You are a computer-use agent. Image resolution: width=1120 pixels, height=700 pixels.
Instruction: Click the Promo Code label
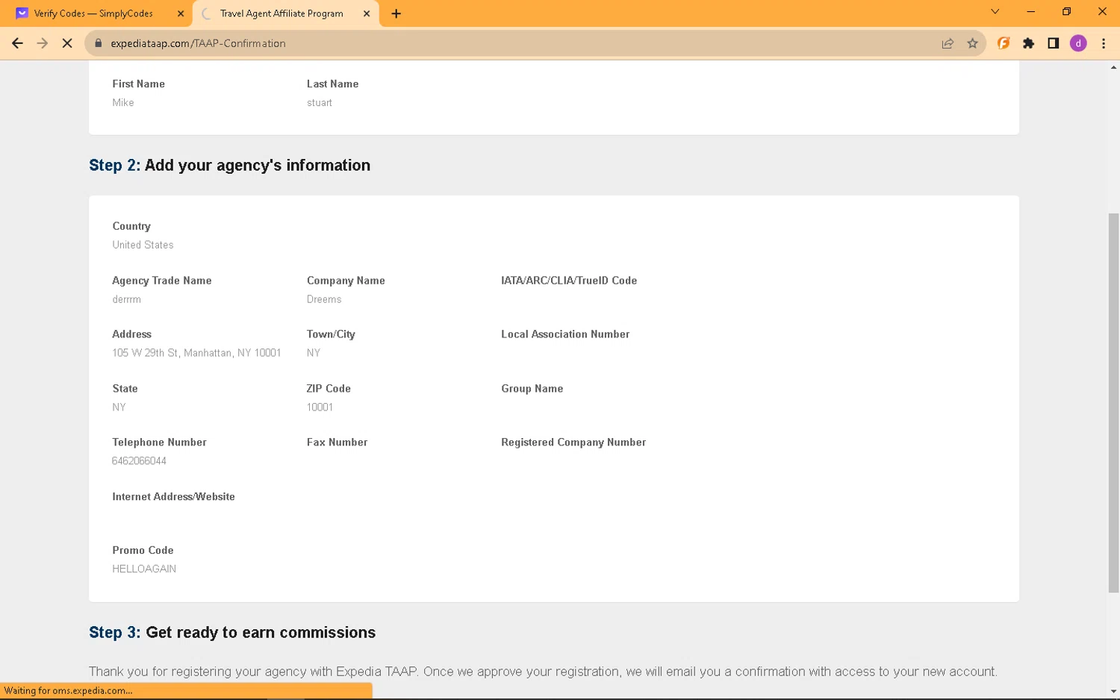tap(143, 551)
